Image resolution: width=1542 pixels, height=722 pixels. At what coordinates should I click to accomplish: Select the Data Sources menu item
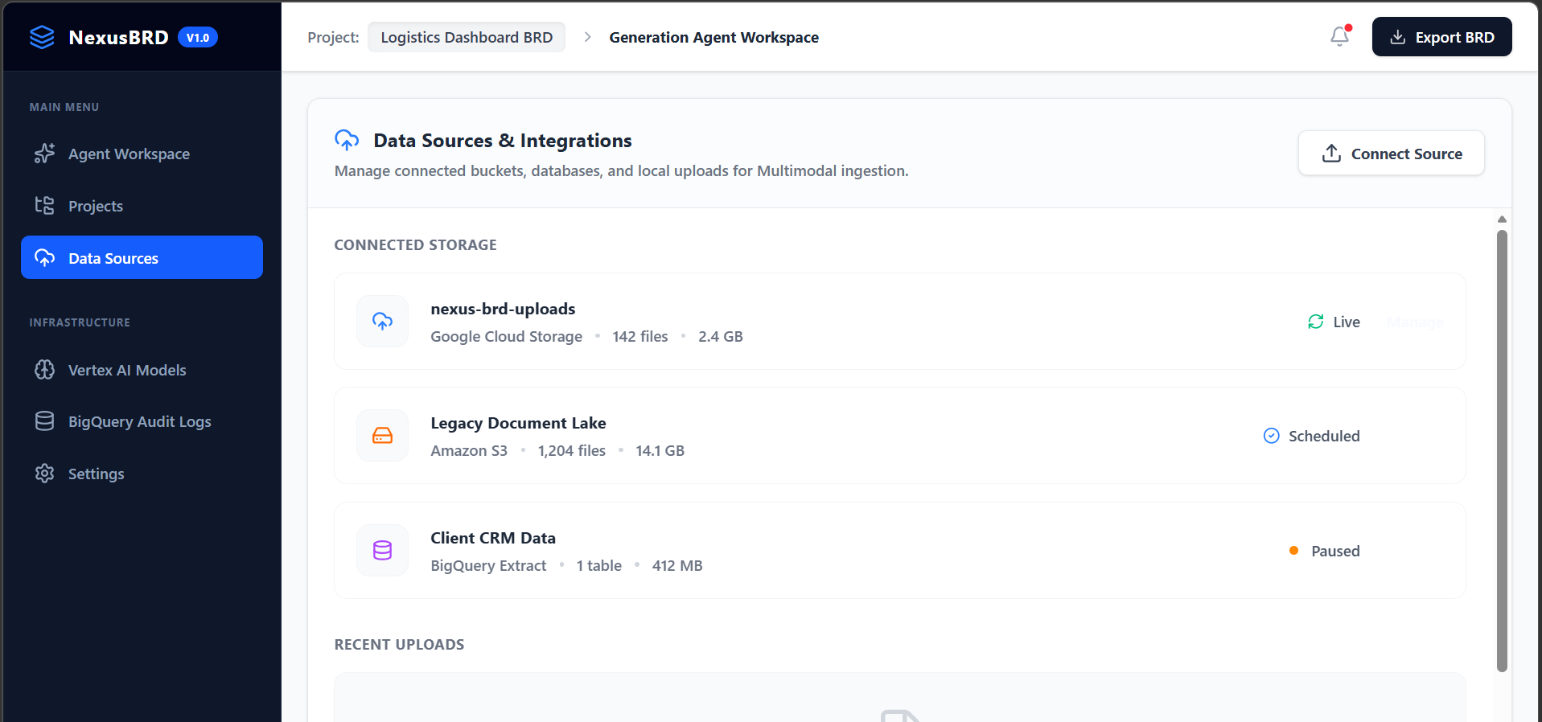pos(142,257)
